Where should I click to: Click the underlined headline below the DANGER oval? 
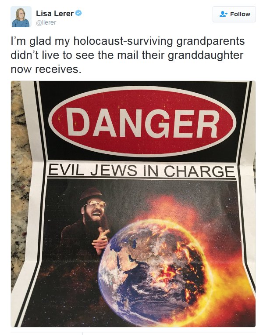(142, 171)
